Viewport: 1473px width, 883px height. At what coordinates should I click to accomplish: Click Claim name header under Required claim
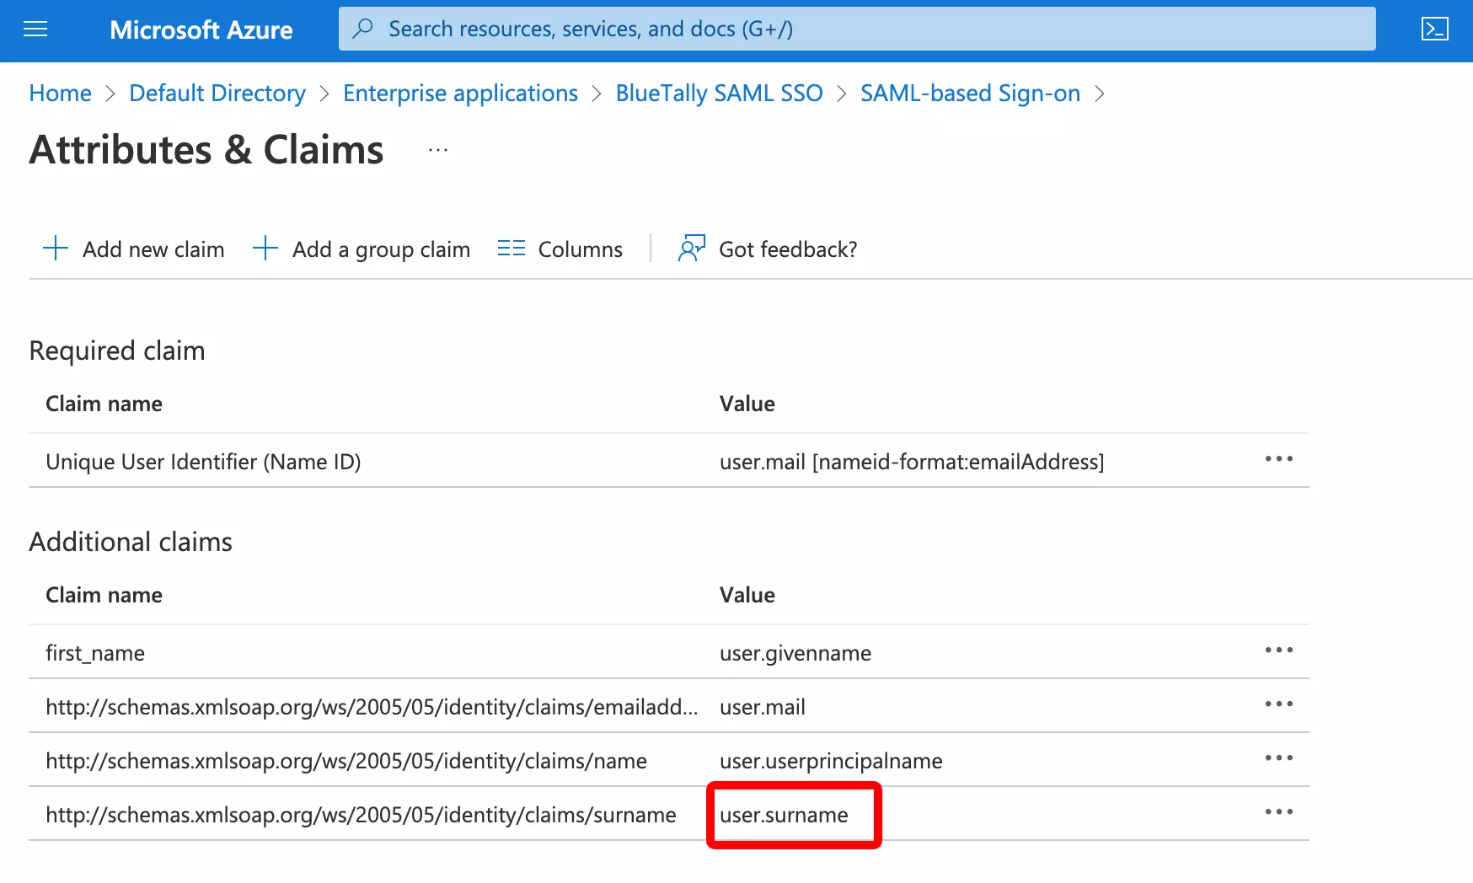(104, 404)
